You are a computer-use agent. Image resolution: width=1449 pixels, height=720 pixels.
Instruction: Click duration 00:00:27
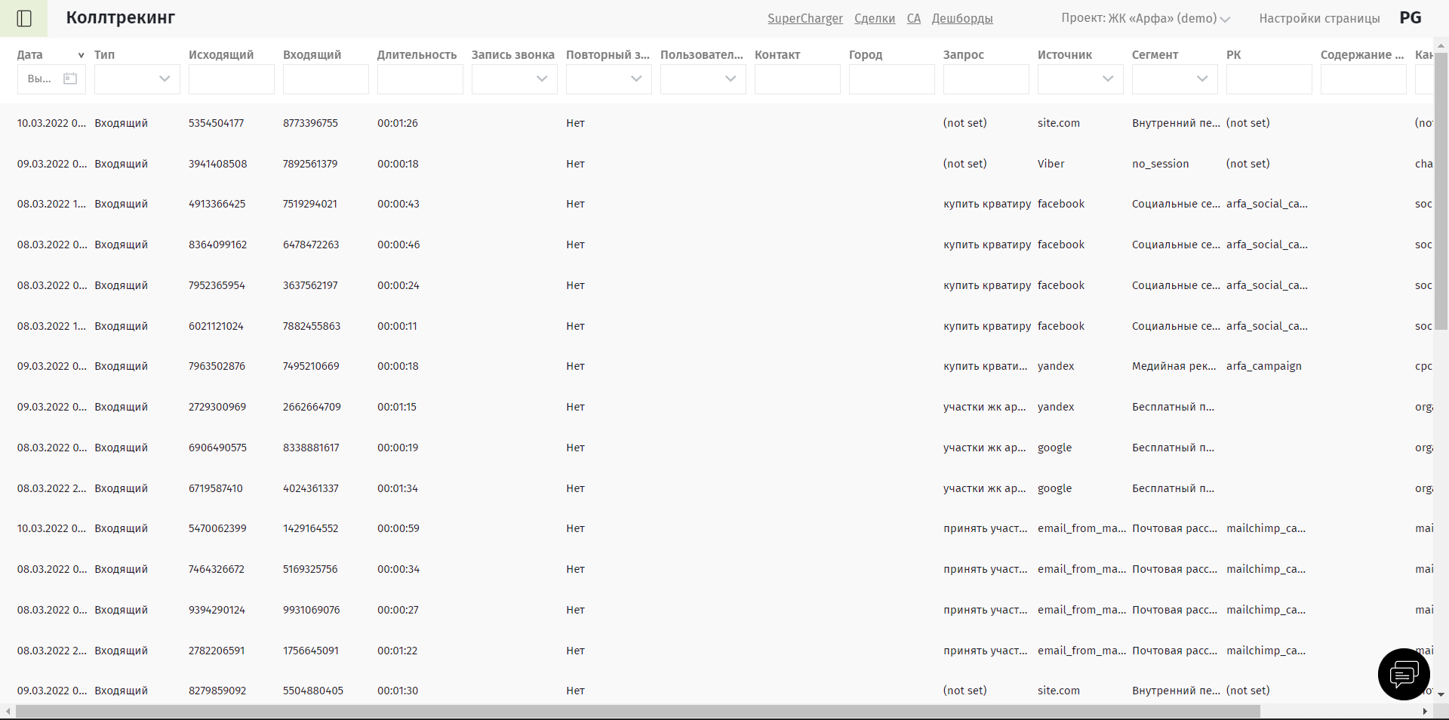(398, 610)
